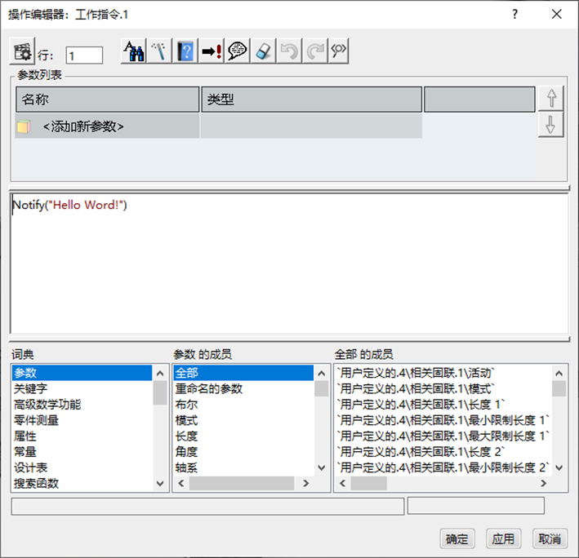Select the <添加新参数> row

coord(219,126)
